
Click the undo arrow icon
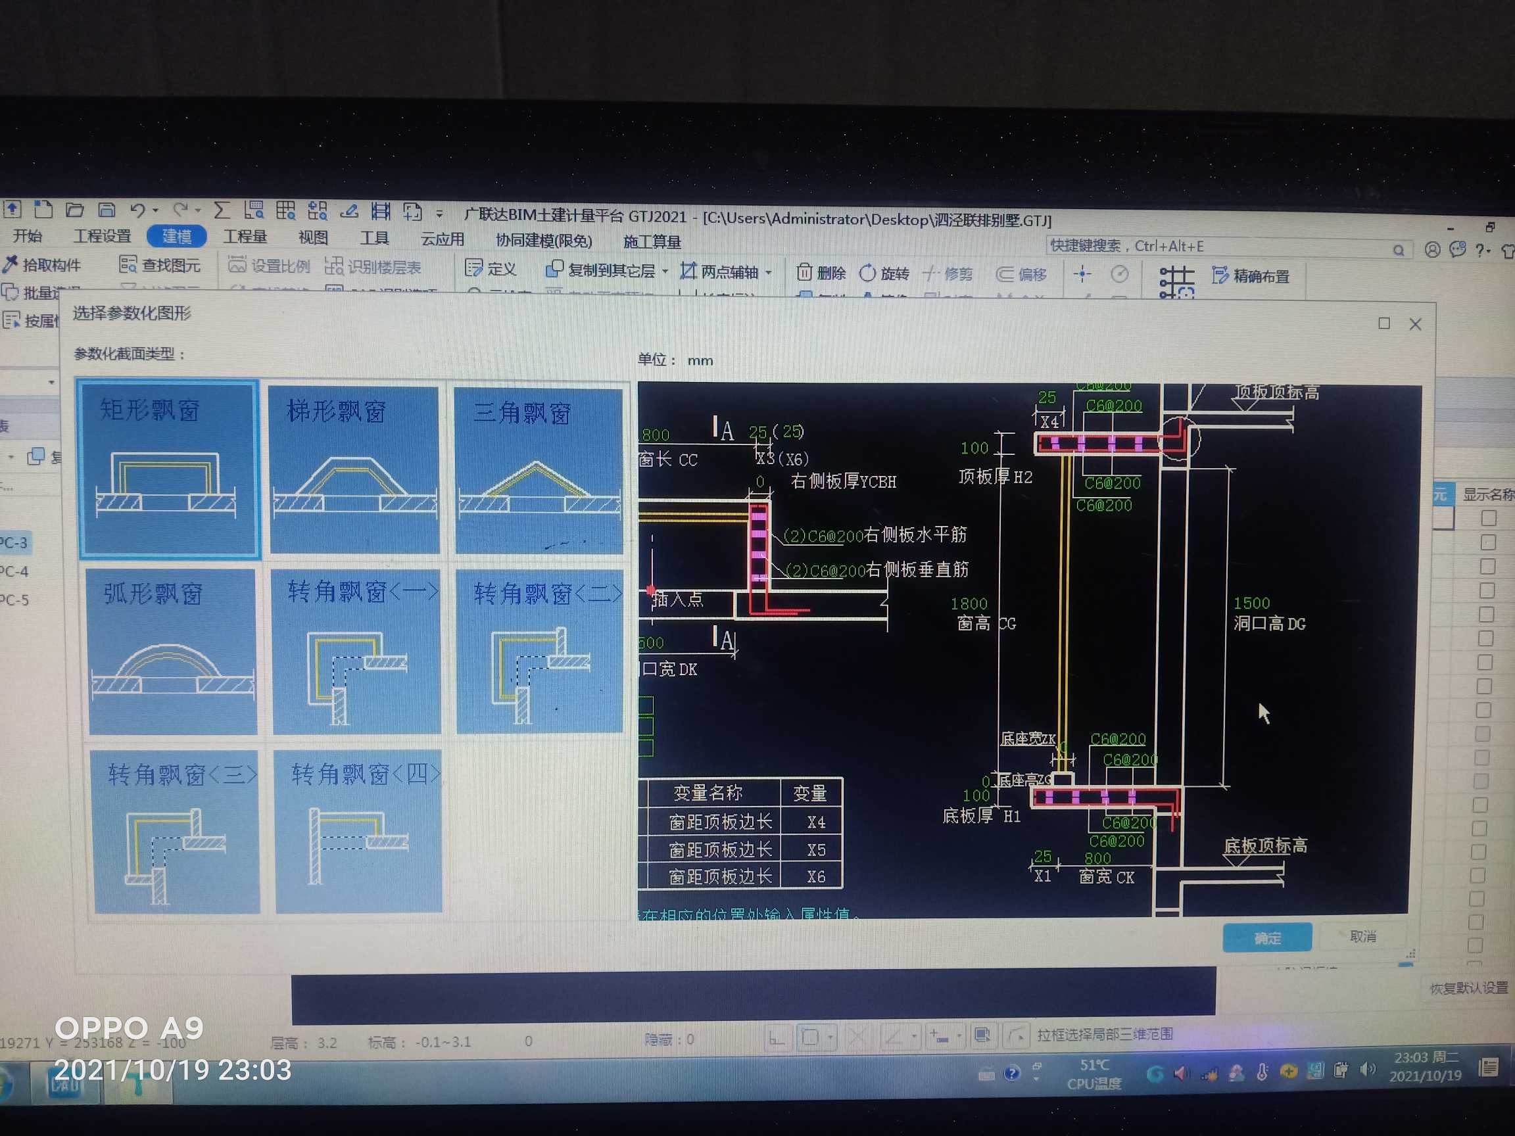click(137, 210)
